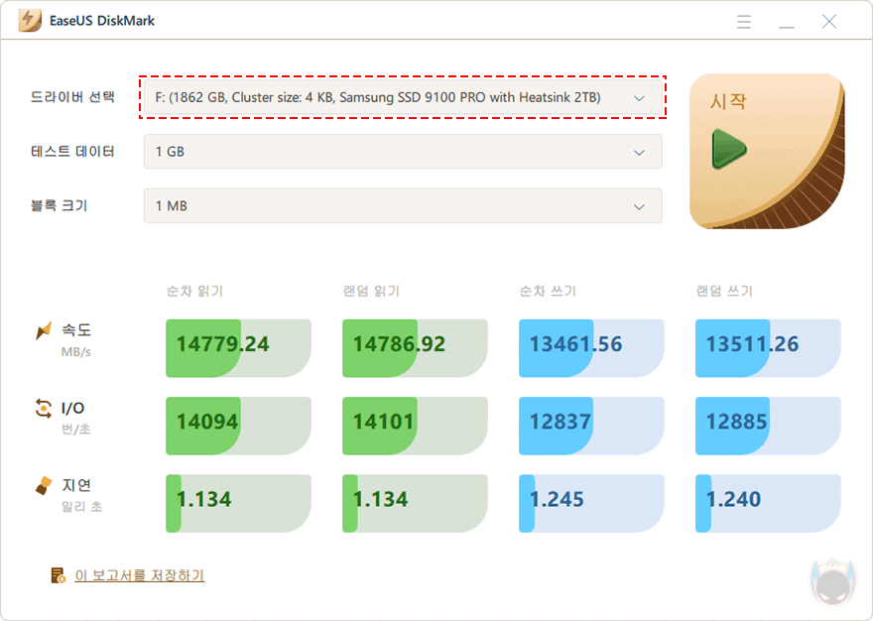The image size is (873, 621).
Task: Click random read I/O value 14101
Action: tap(384, 422)
